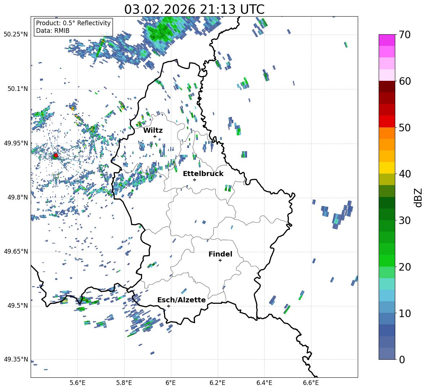Select the Wiltz city label
Screen dimensions: 427x390
coord(153,131)
